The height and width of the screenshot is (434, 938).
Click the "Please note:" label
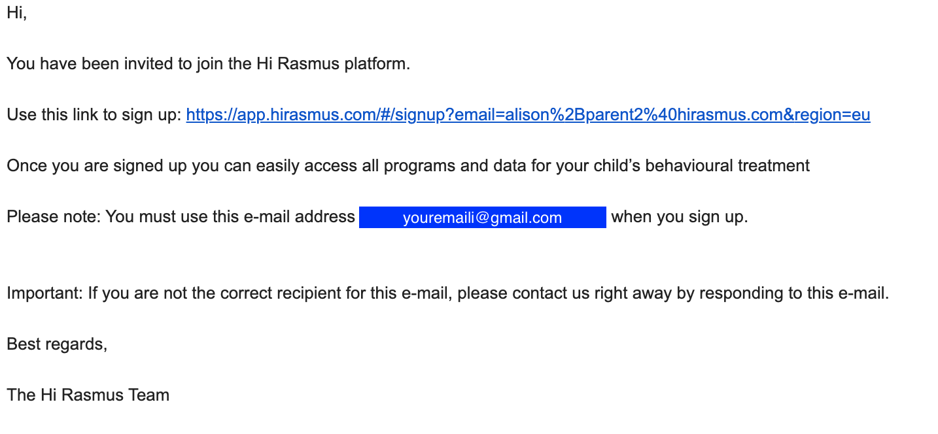coord(54,216)
